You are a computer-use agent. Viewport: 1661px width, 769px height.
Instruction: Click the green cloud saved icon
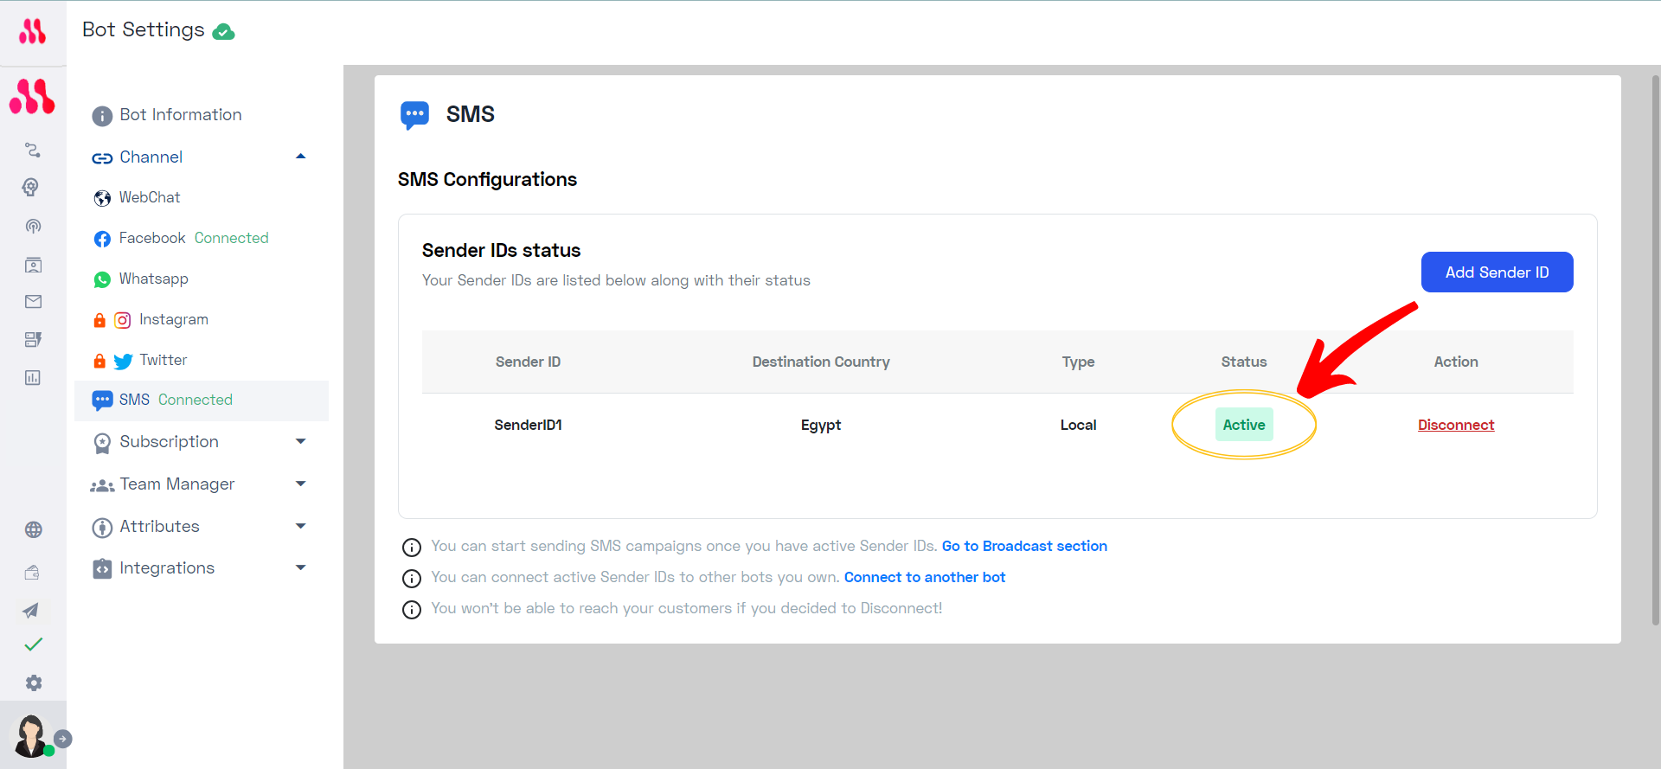[223, 32]
